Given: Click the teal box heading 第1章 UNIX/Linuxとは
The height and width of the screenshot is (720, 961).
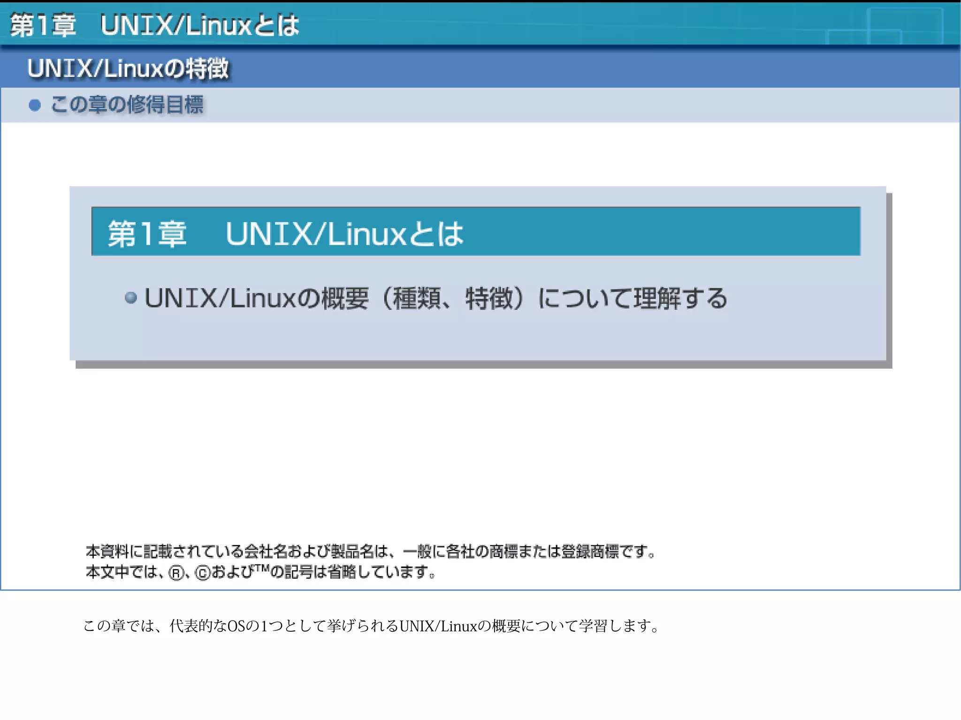Looking at the screenshot, I should (286, 234).
